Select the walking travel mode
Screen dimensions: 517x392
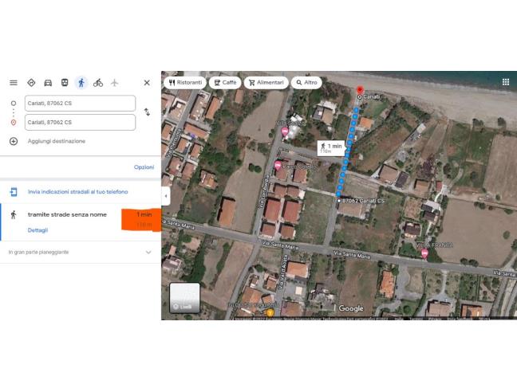[x=81, y=82]
